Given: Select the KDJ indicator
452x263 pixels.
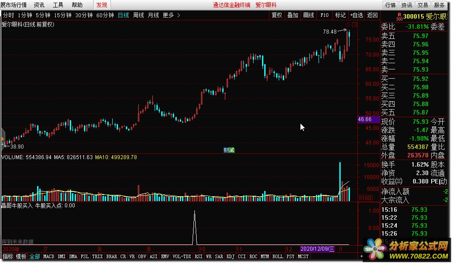Looking at the screenshot, I should click(230, 256).
